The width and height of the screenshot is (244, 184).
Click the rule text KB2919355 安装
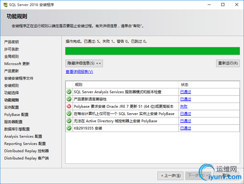pyautogui.click(x=88, y=129)
